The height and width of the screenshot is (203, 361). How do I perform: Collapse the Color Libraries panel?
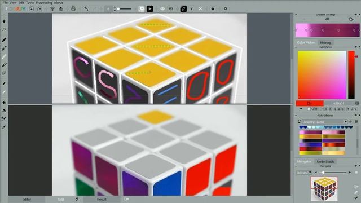296,115
